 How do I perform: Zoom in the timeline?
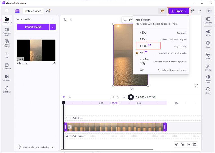click(183, 145)
